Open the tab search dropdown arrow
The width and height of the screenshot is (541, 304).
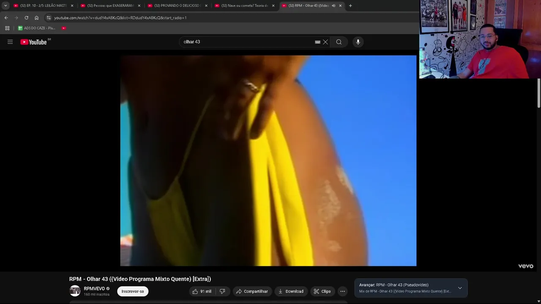pos(5,5)
